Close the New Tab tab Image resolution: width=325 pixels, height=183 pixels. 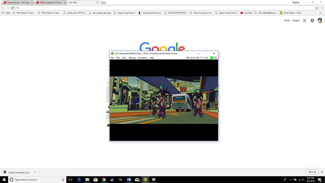97,2
